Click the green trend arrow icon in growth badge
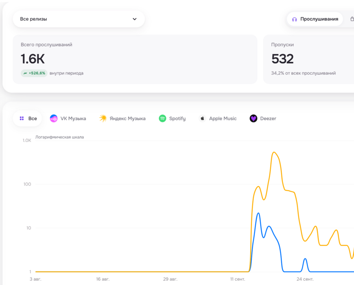Screen dimensions: 354x285 pos(25,74)
